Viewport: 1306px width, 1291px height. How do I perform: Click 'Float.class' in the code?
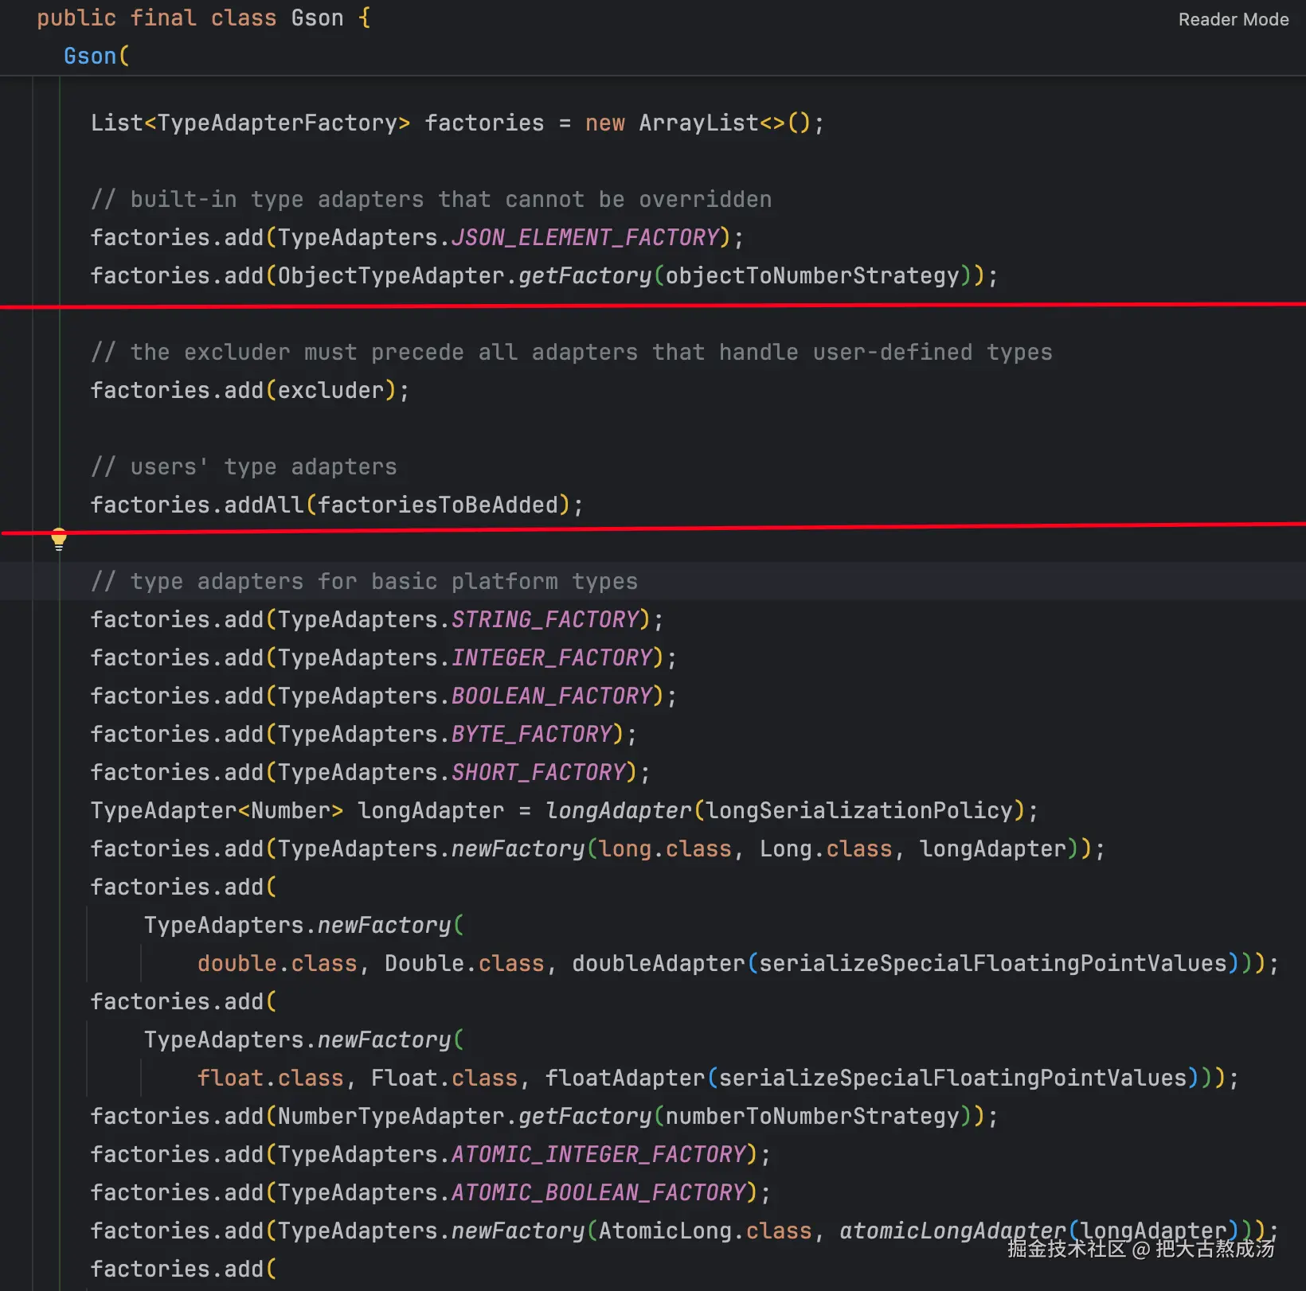444,1078
